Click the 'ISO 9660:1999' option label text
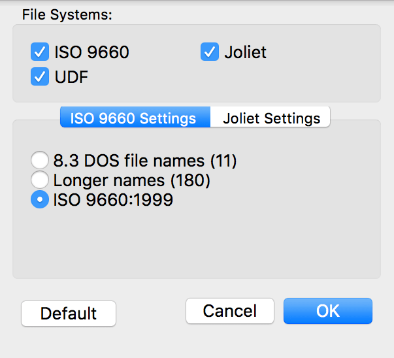Screen dimensions: 394x358 (x=113, y=201)
